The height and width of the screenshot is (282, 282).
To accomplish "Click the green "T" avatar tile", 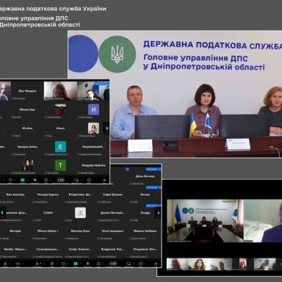I will point(60,165).
